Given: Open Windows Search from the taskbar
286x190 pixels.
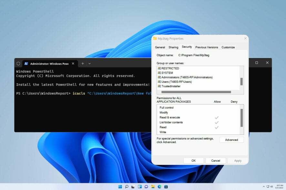Looking at the screenshot, I should point(127,186).
